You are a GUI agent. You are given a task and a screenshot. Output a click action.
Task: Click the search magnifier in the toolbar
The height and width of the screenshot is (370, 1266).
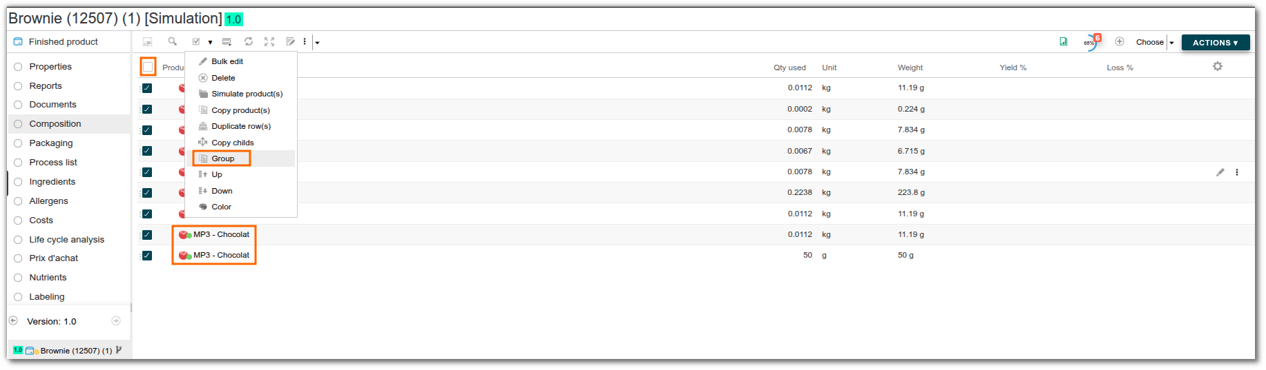[x=173, y=41]
